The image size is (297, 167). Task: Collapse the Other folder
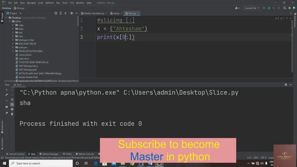click(x=10, y=21)
